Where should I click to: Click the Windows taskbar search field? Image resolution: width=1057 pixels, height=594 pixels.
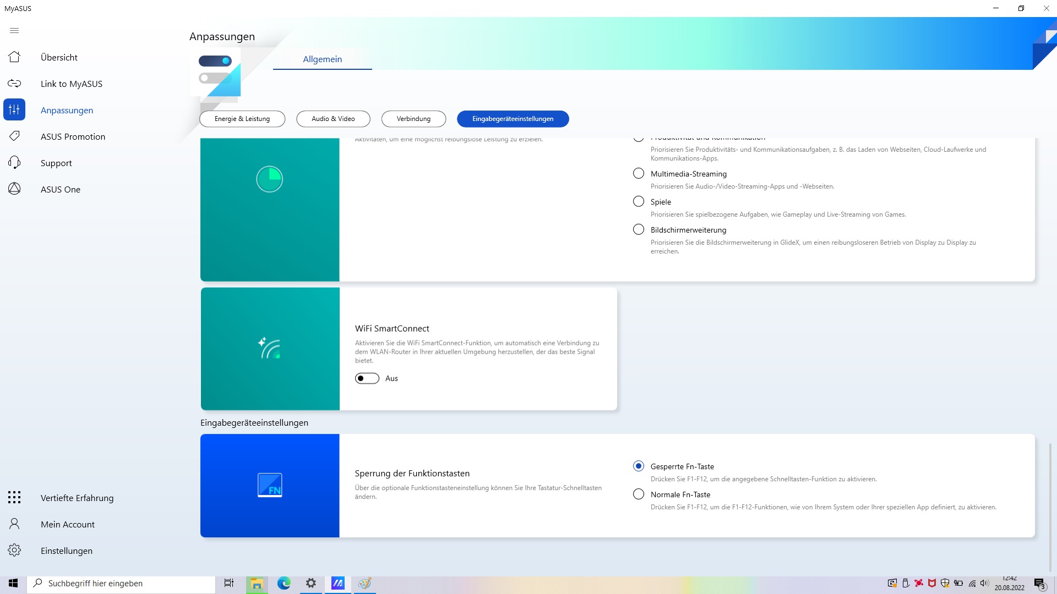[121, 584]
